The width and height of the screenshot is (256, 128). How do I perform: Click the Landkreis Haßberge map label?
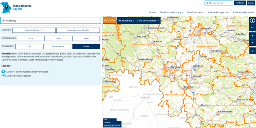[236, 26]
